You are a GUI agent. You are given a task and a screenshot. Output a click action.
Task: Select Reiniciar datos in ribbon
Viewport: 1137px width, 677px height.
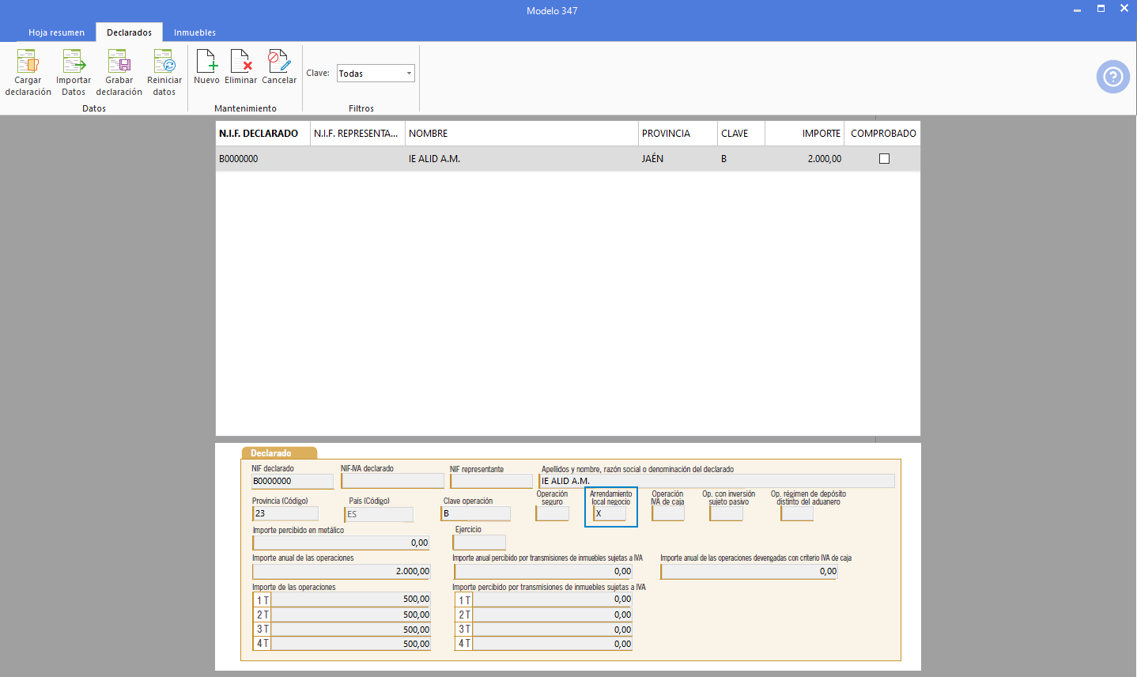click(x=164, y=61)
